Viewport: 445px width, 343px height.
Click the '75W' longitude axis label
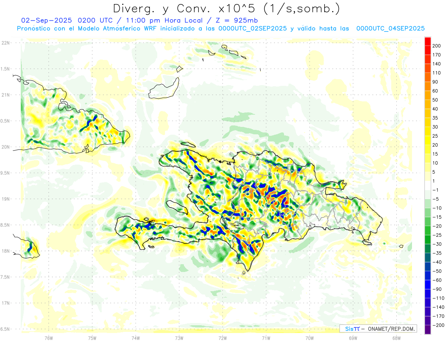pos(92,338)
